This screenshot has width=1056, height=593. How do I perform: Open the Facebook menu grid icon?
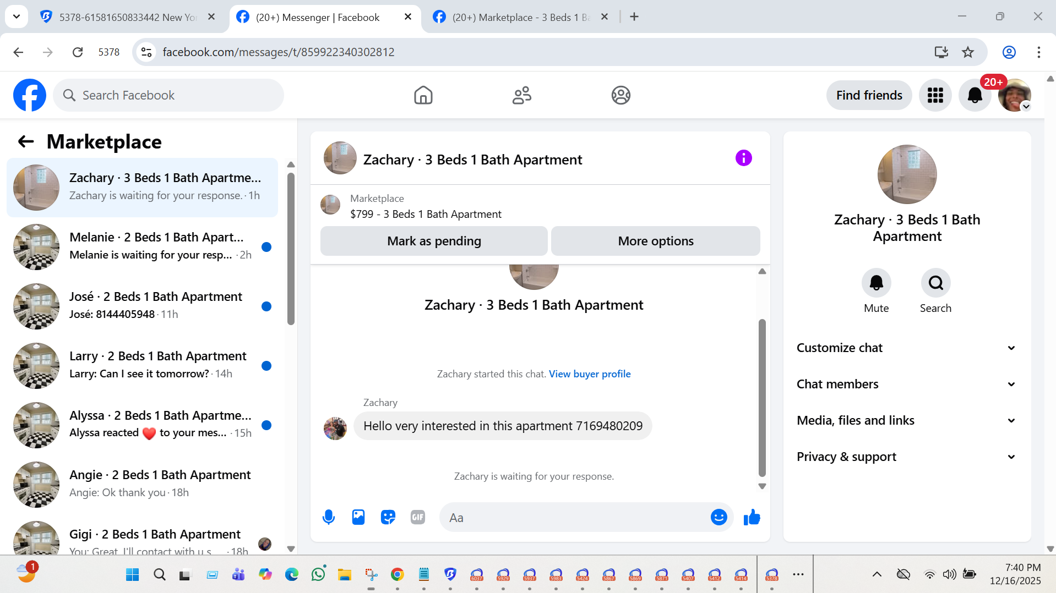tap(935, 95)
